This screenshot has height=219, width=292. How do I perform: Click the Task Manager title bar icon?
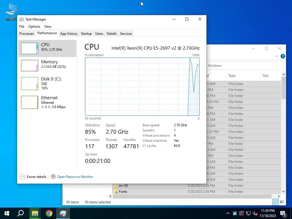22,19
